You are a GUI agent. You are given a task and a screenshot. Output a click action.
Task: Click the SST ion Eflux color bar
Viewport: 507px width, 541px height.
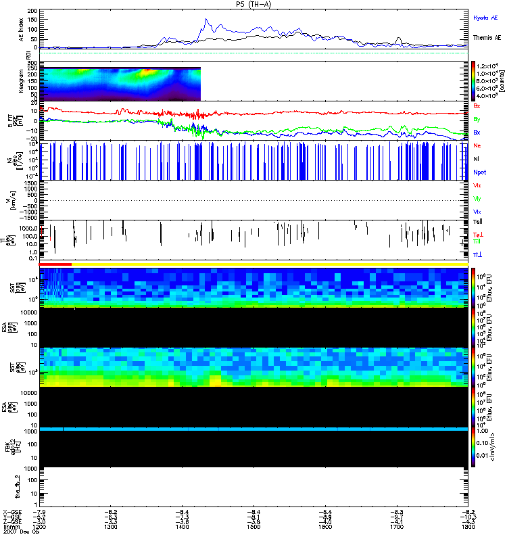coord(473,287)
